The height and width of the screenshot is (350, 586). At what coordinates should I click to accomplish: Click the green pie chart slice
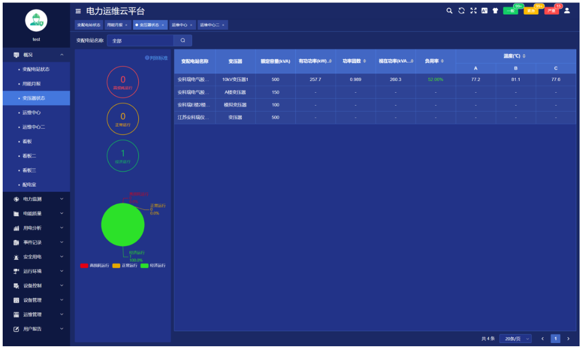point(123,225)
